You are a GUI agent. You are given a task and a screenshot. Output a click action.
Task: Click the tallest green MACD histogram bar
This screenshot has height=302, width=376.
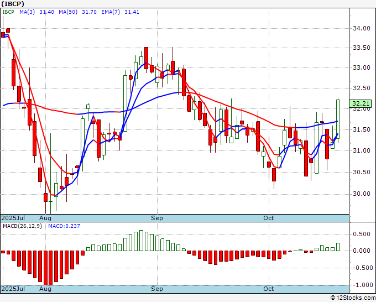pos(141,241)
